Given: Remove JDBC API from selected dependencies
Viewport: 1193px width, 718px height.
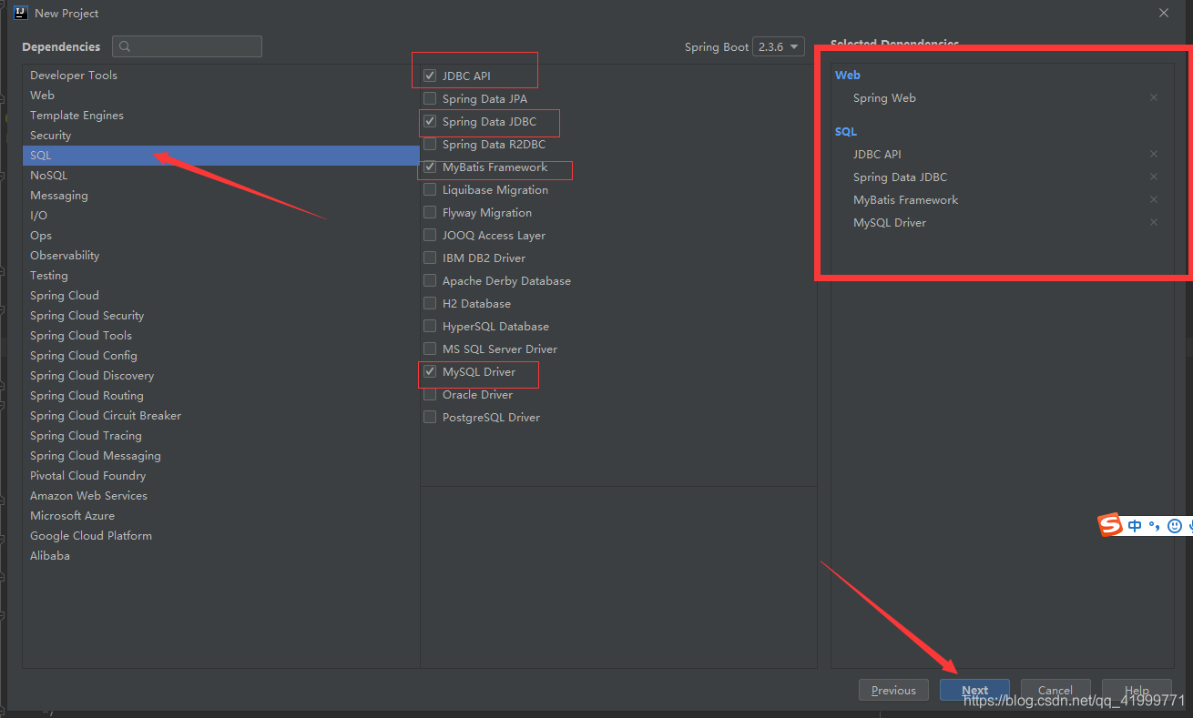Looking at the screenshot, I should pyautogui.click(x=1154, y=154).
